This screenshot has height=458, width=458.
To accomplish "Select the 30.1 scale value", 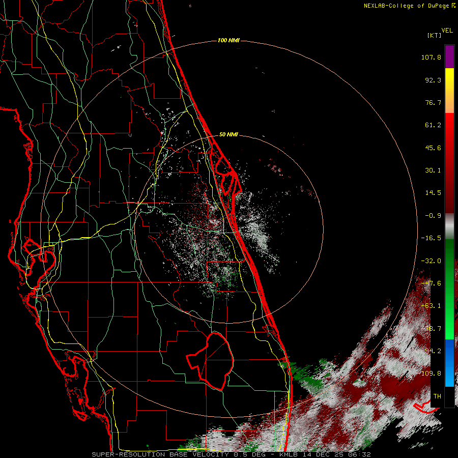I will 433,170.
